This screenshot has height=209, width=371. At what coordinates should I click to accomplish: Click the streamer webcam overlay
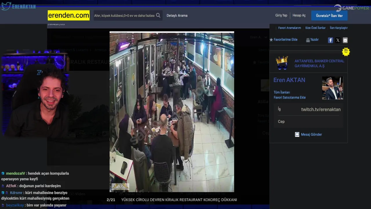tap(35, 94)
